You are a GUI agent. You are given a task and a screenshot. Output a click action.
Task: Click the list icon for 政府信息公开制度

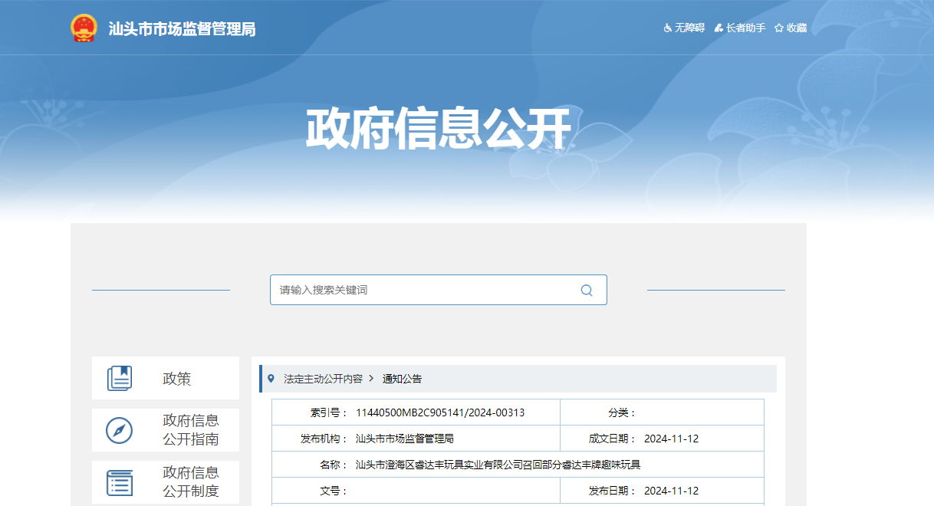pos(120,482)
